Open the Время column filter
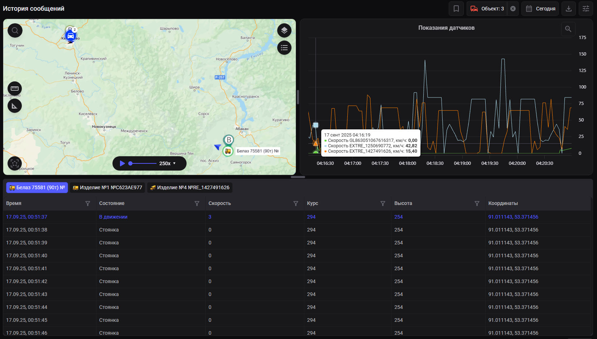The image size is (597, 339). coord(88,204)
